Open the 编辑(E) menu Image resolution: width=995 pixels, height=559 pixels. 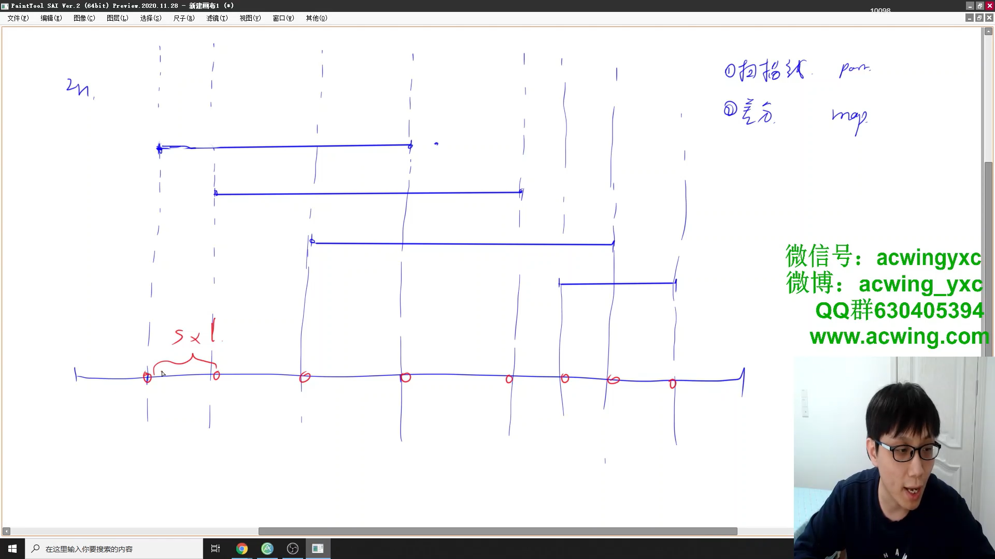(x=51, y=18)
